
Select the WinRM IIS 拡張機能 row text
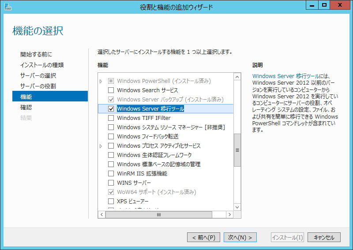coord(142,173)
